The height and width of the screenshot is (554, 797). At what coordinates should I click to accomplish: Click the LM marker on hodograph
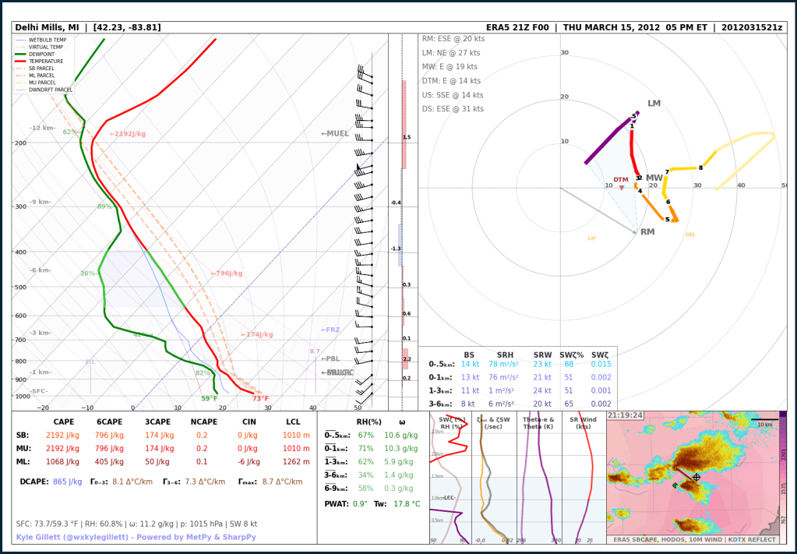tap(653, 104)
